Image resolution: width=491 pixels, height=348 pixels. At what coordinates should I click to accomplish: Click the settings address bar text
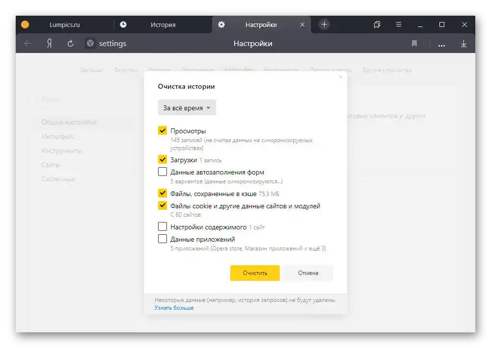point(112,44)
